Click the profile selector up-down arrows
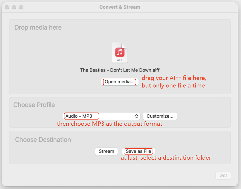The image size is (241, 189). [137, 116]
